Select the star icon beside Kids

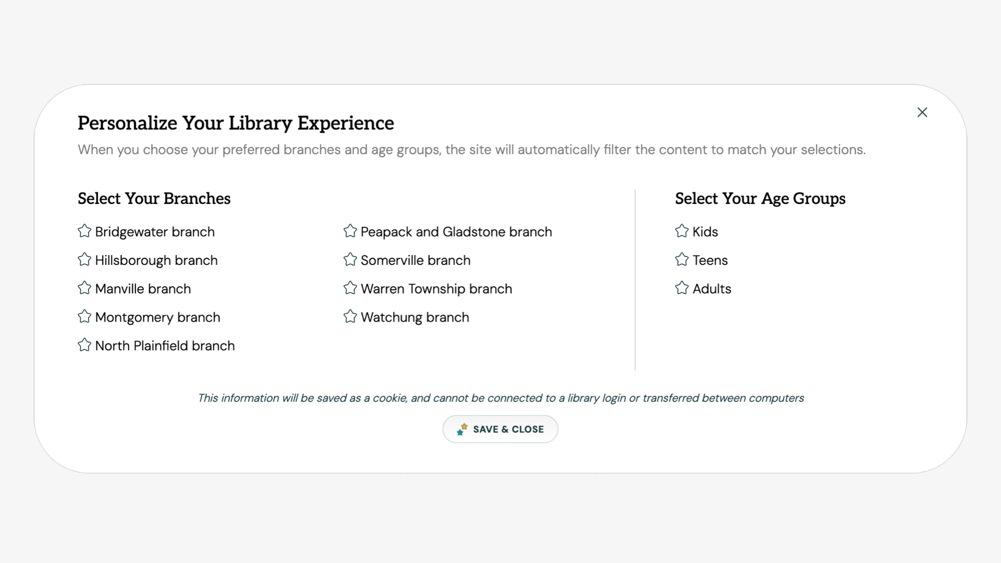point(682,231)
